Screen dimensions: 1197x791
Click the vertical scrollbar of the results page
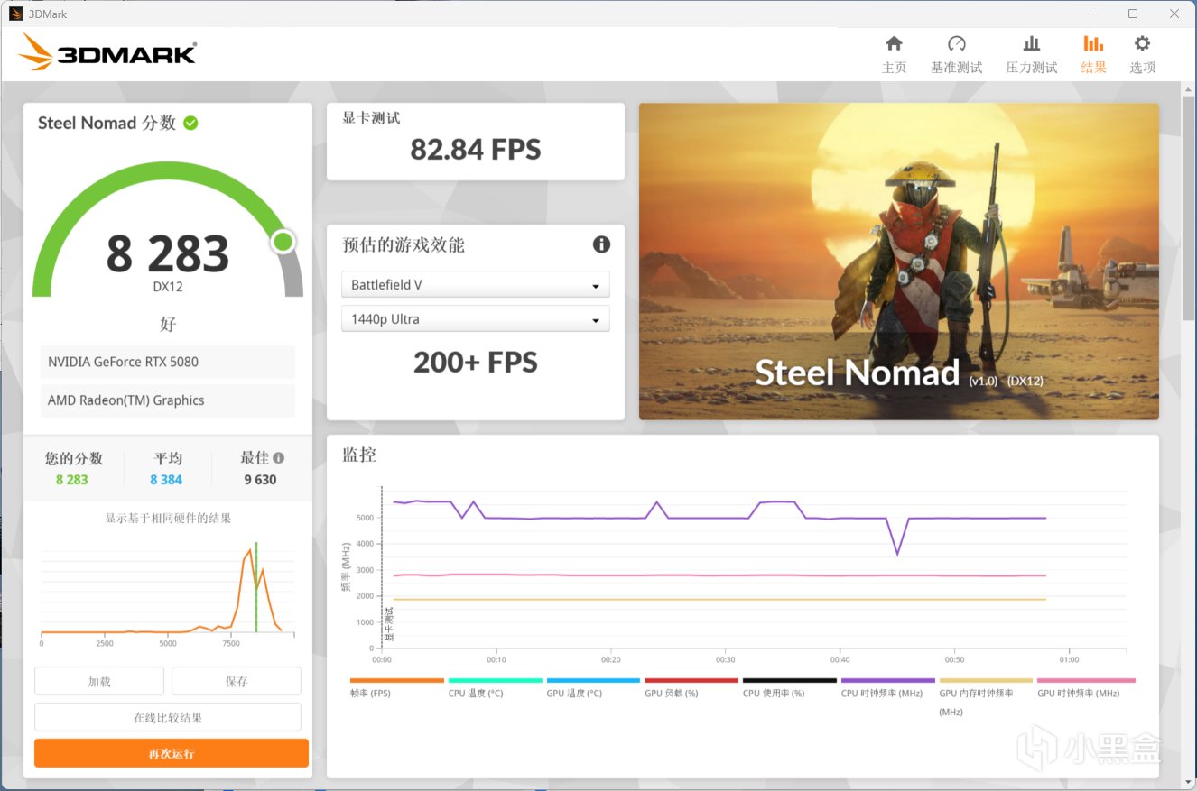[1189, 207]
